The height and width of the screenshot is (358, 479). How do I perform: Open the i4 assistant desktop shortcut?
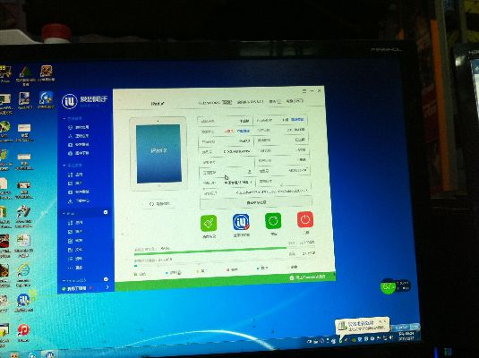point(23,303)
